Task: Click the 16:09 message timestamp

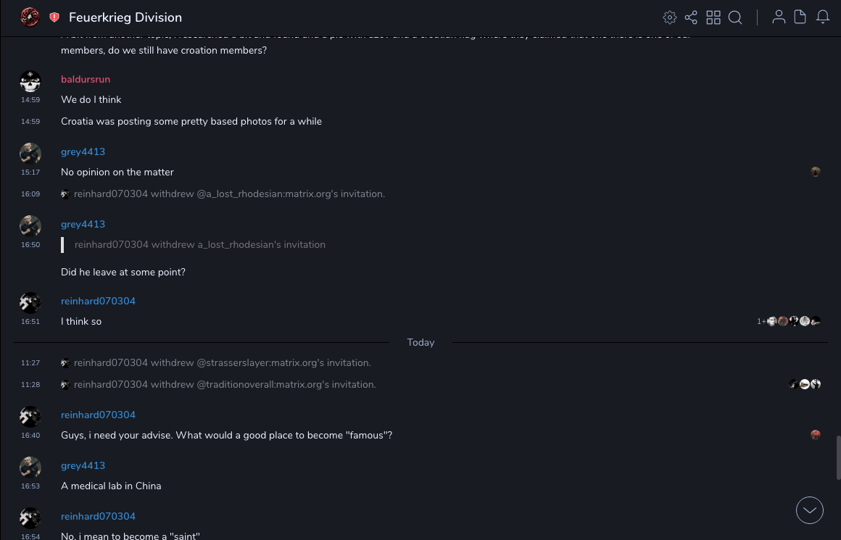Action: [30, 194]
